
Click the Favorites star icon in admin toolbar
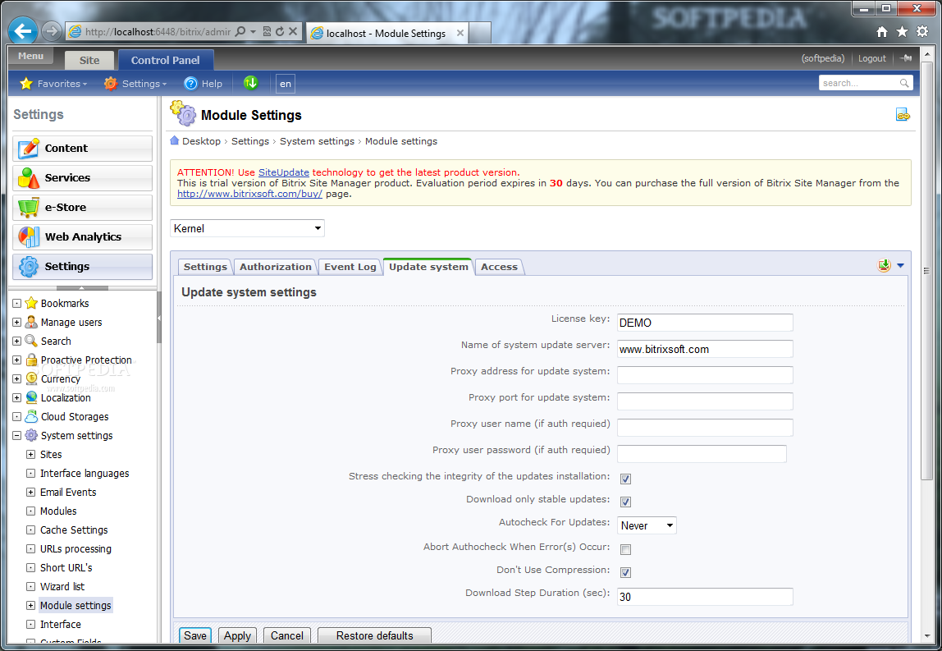pos(25,84)
